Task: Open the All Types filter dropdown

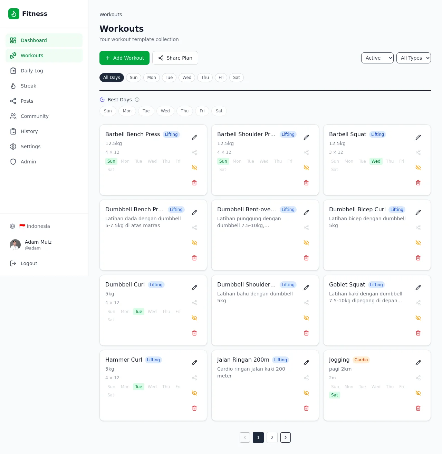Action: tap(414, 58)
